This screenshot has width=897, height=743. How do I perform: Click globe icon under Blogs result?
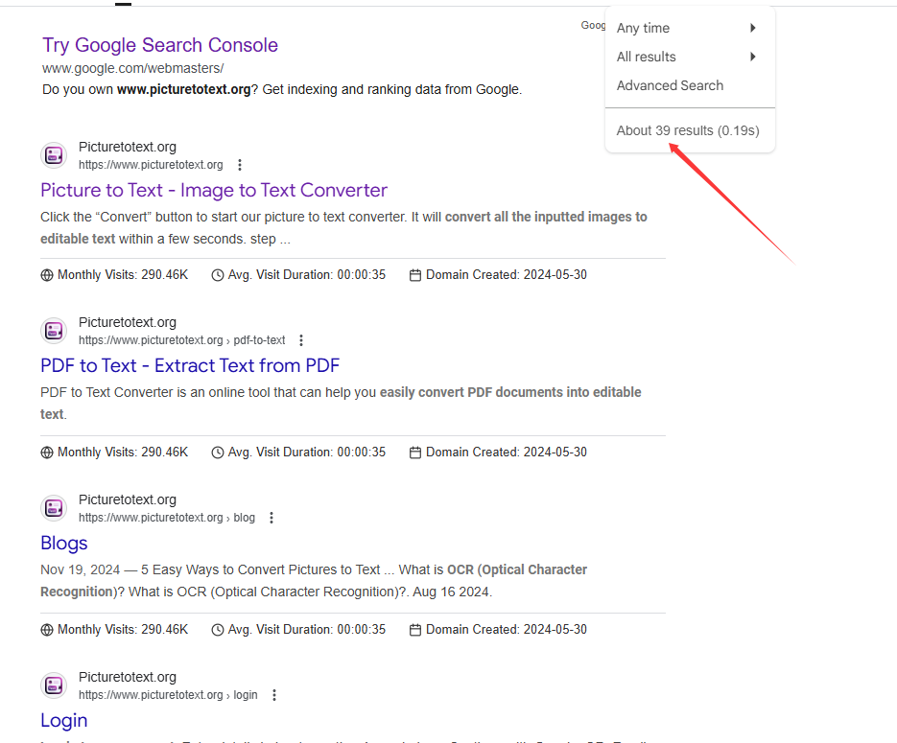click(x=47, y=630)
